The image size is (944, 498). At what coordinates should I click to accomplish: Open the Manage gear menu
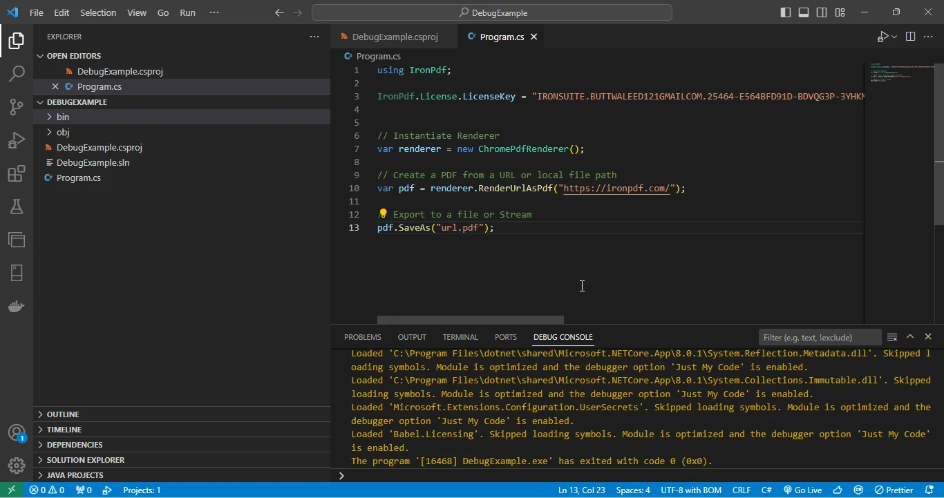click(x=17, y=466)
